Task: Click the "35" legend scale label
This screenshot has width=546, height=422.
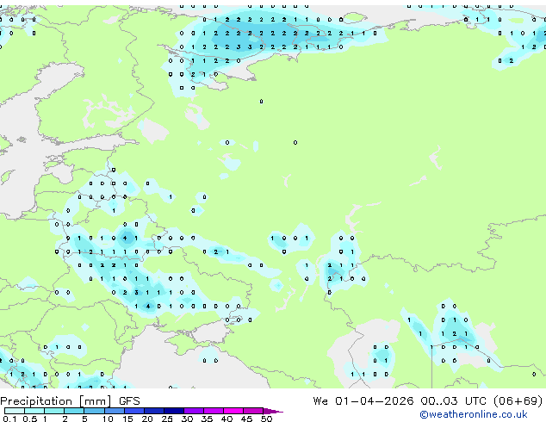Action: pos(207,419)
